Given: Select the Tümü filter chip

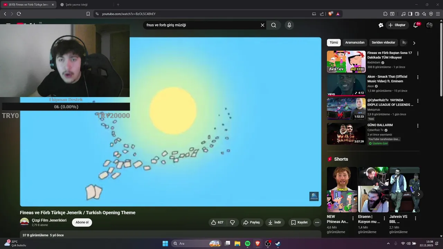Looking at the screenshot, I should (334, 43).
